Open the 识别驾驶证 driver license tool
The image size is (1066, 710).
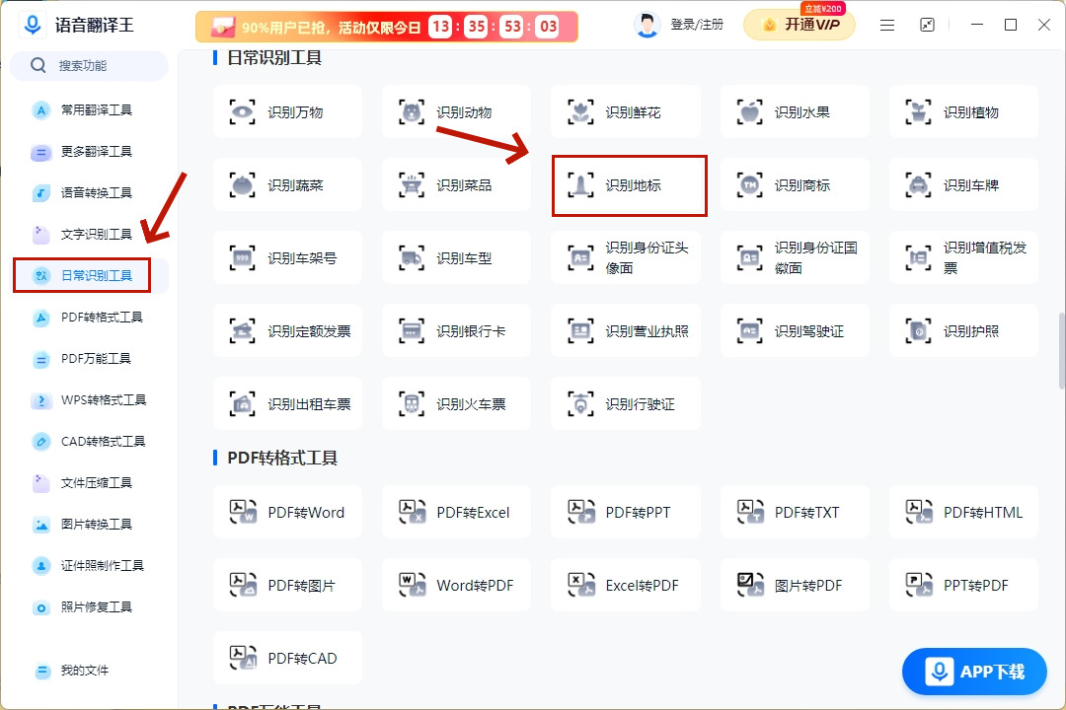[795, 331]
